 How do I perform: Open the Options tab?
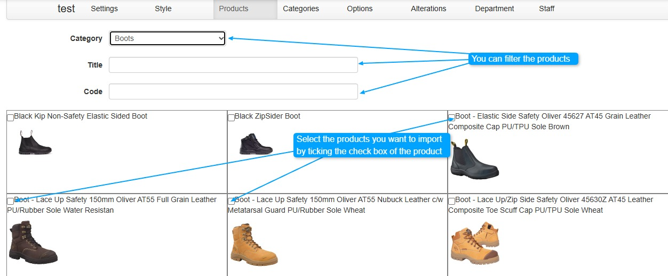(360, 9)
